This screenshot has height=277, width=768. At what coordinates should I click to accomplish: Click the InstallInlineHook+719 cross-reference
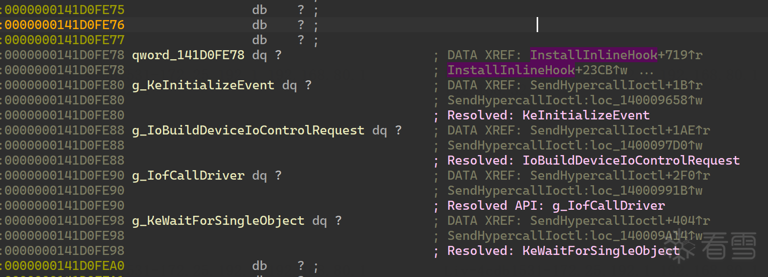[x=616, y=55]
